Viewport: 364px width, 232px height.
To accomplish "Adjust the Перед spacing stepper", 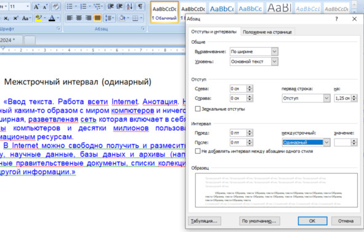I will [x=249, y=133].
